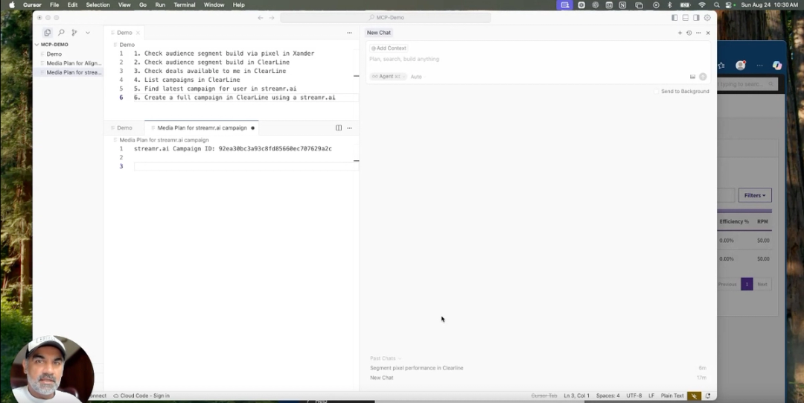Open the Run menu

pos(160,4)
